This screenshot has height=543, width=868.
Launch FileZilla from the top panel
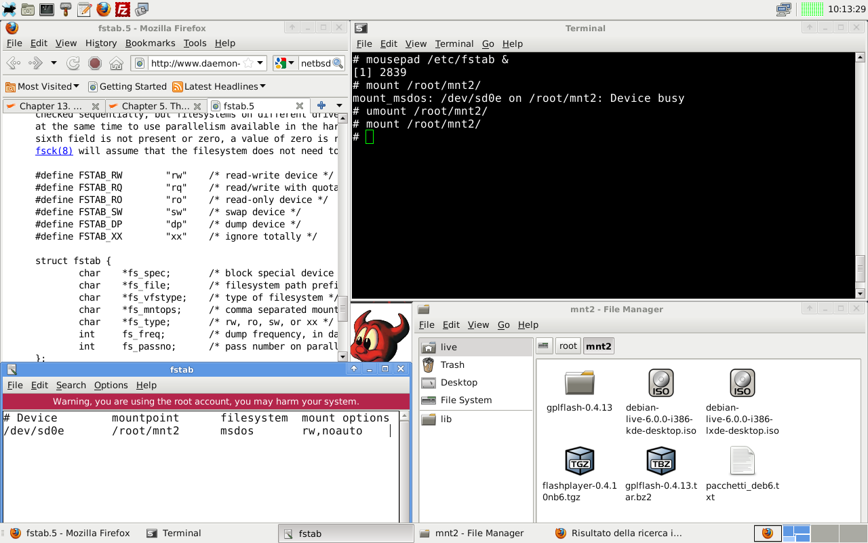coord(123,10)
